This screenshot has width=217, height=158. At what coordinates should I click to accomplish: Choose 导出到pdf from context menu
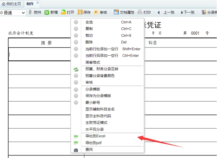[94, 143]
